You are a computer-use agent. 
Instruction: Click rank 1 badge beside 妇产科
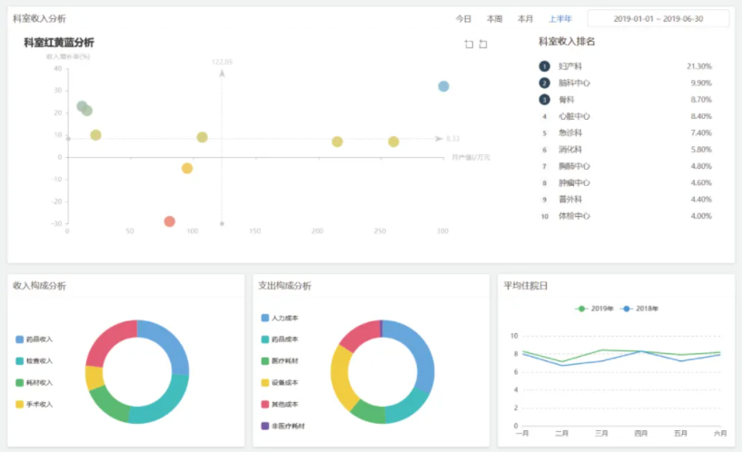[x=544, y=66]
